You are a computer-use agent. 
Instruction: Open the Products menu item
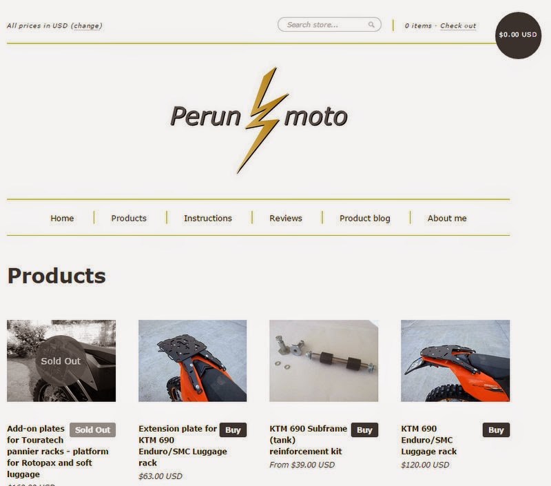tap(129, 218)
